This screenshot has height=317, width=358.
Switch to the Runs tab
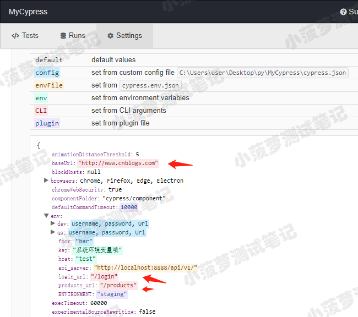[73, 36]
